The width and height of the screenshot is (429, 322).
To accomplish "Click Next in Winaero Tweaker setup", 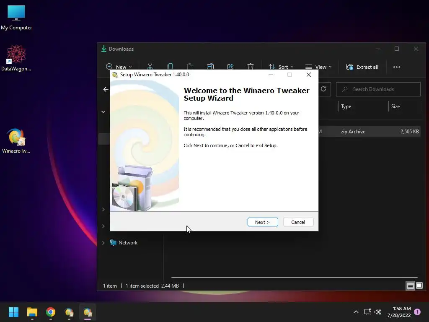I will [263, 222].
